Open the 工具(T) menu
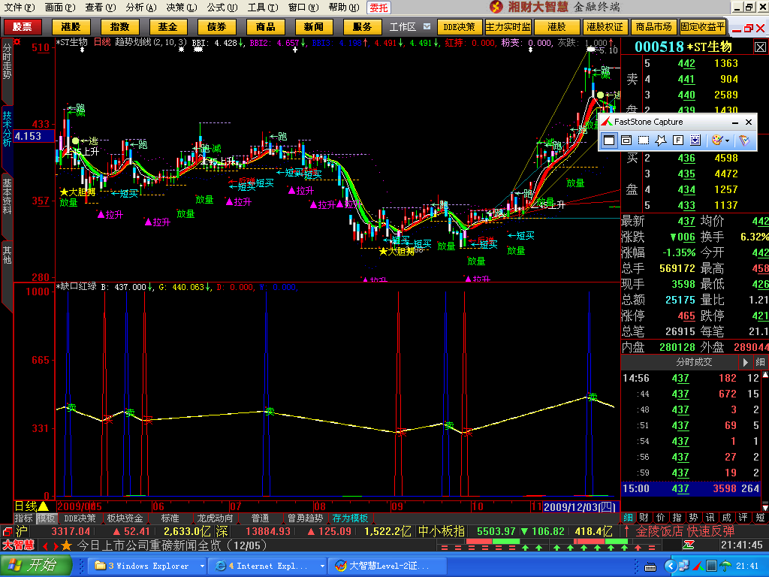769x577 pixels. [262, 8]
